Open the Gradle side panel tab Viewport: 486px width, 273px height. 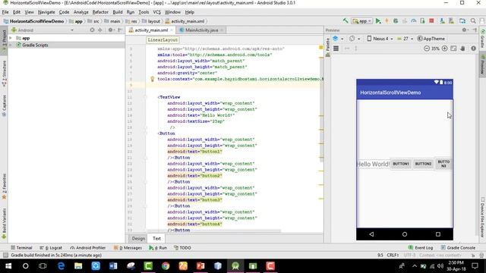point(483,39)
